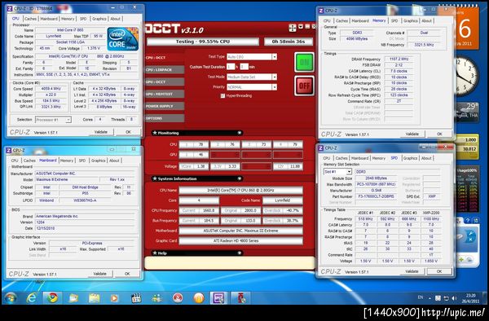This screenshot has height=321, width=489.
Task: Click the analog clock desktop gadget
Action: (x=466, y=77)
